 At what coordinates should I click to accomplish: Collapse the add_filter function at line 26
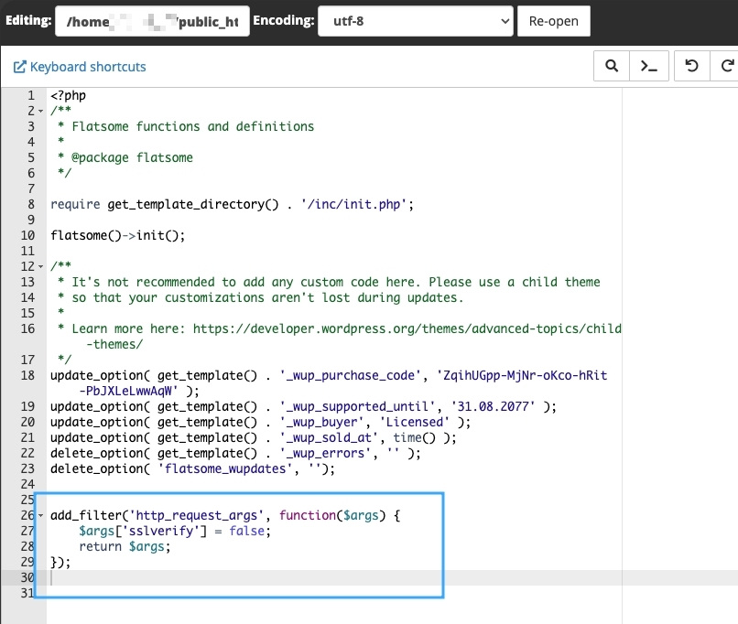tap(41, 516)
